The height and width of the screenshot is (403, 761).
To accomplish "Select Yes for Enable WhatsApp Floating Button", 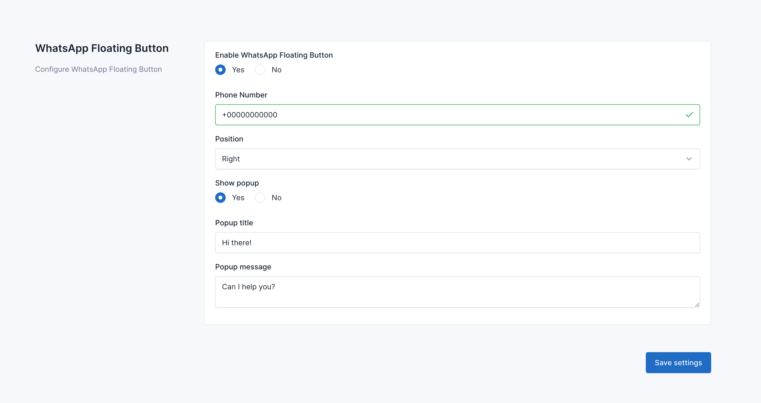I will 220,70.
